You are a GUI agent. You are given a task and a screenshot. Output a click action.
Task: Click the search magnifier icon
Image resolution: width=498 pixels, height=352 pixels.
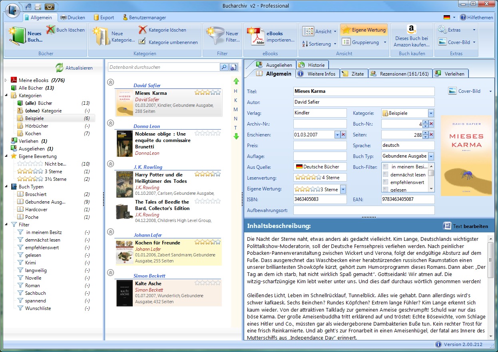[x=224, y=67]
